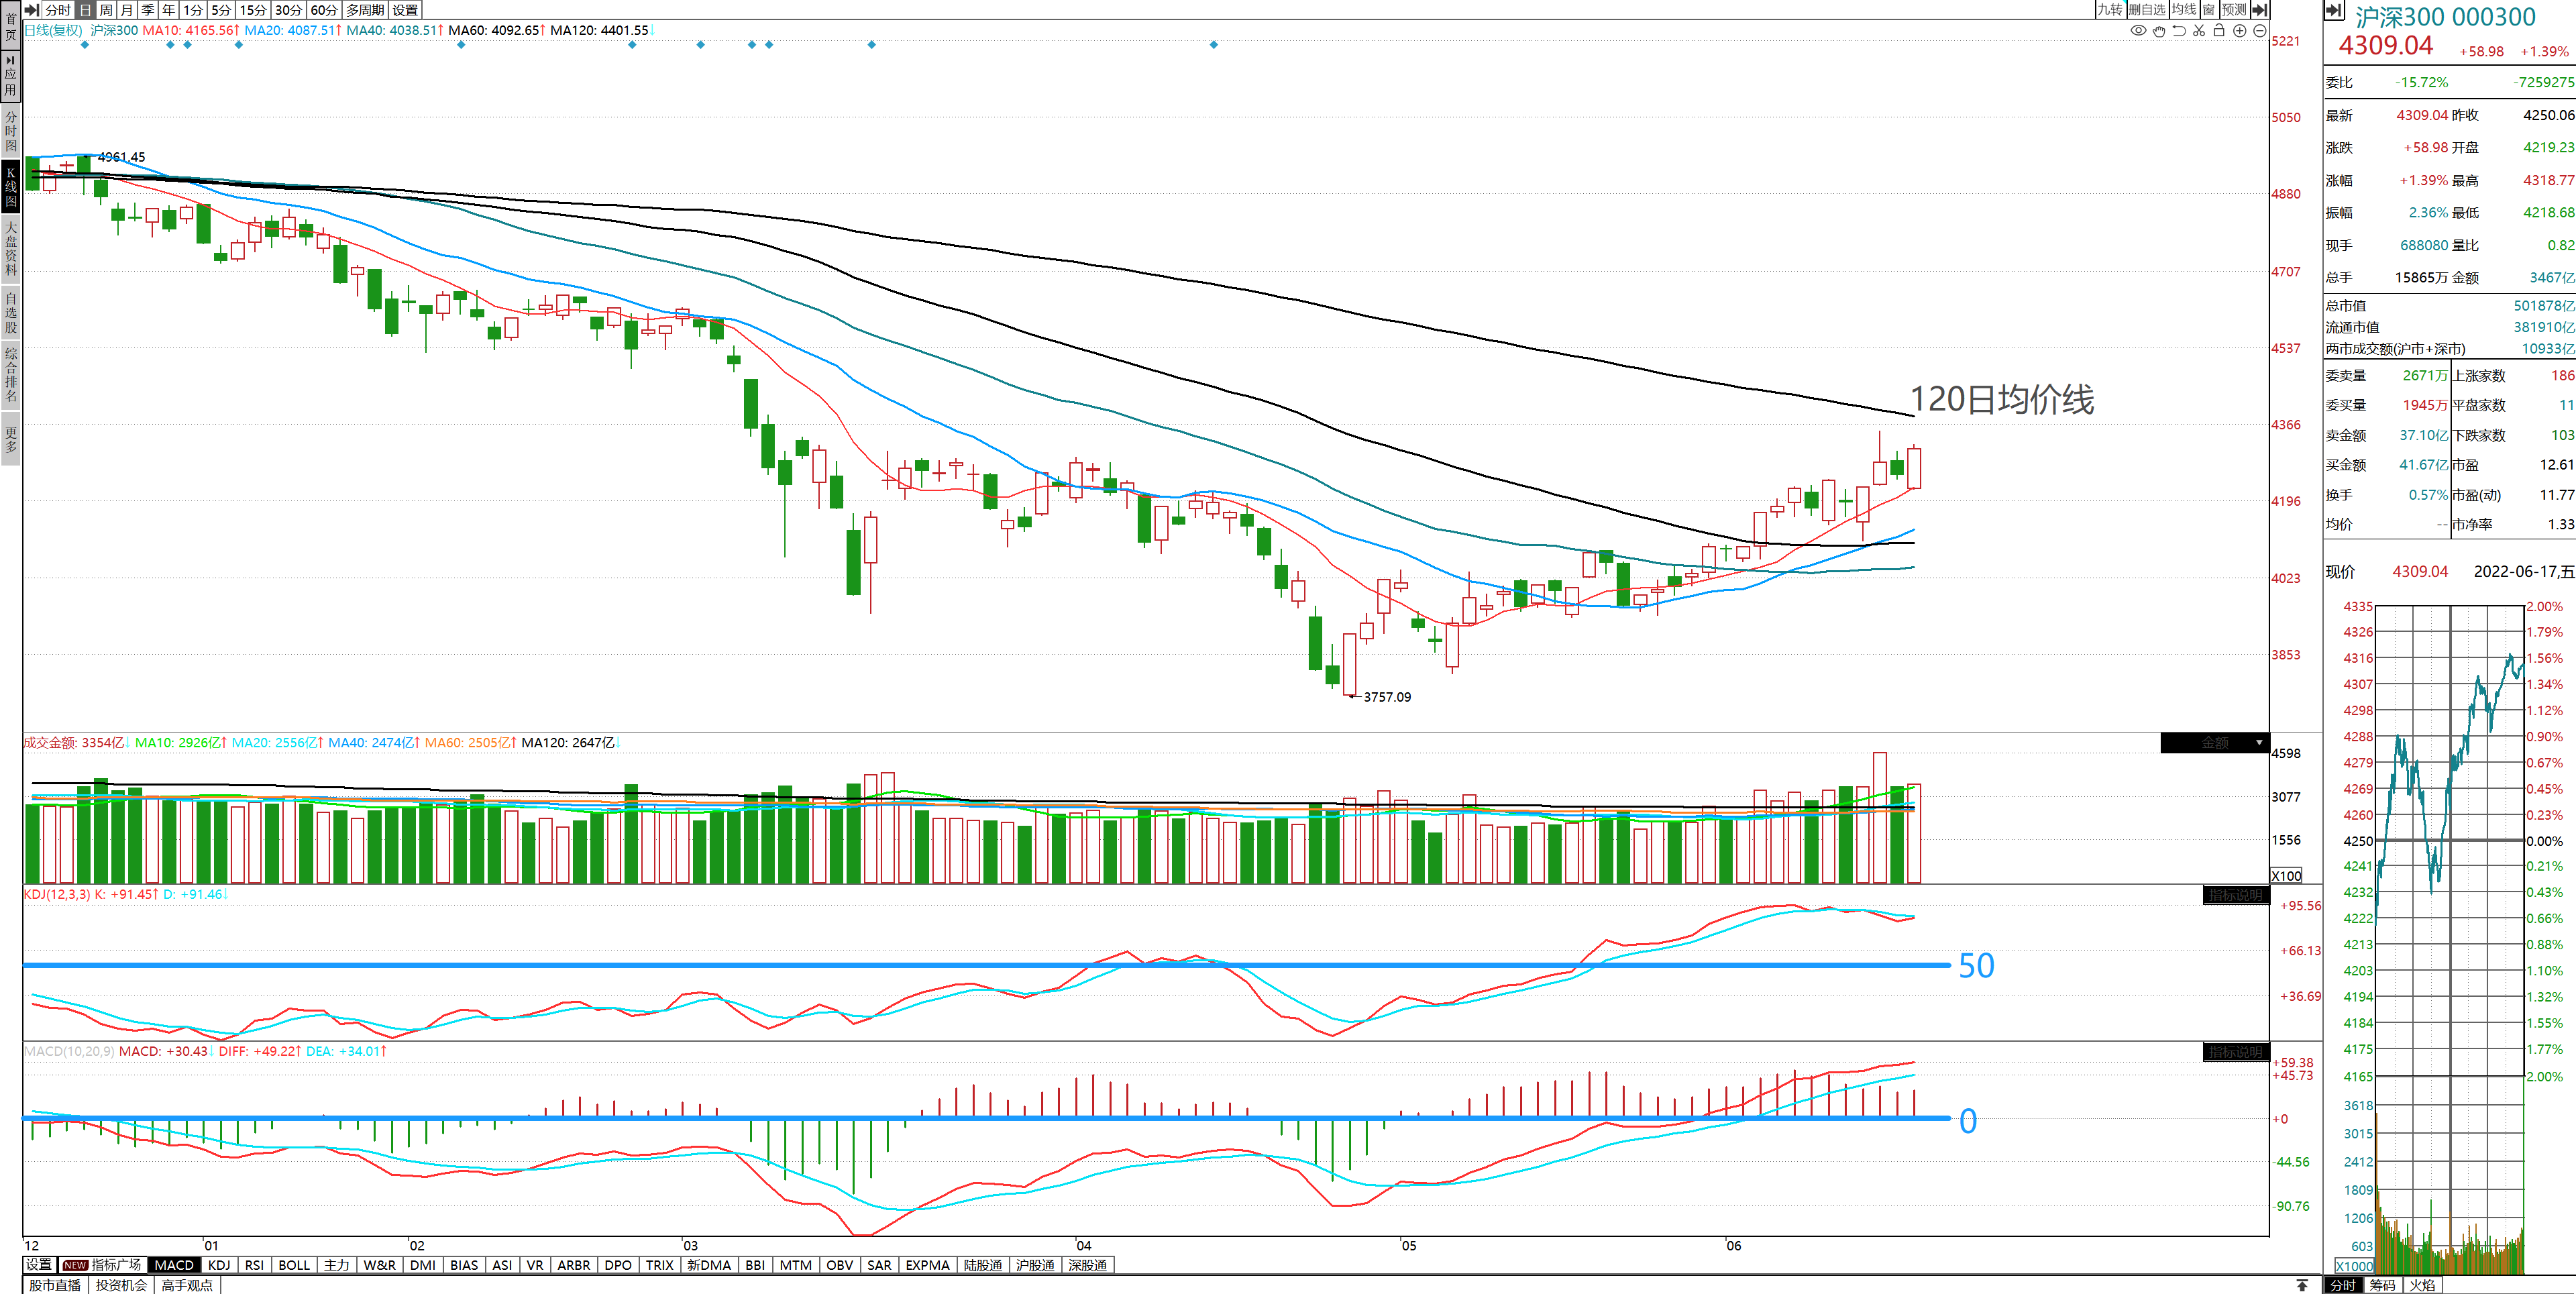The width and height of the screenshot is (2576, 1294).
Task: Expand 指标说明 in the KDJ panel
Action: [2235, 895]
